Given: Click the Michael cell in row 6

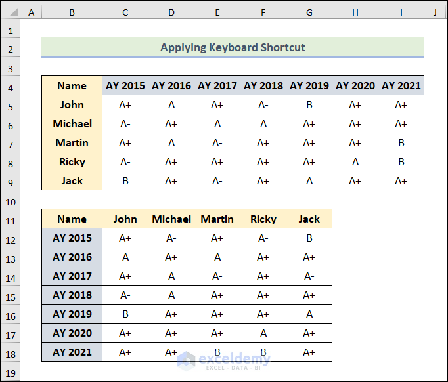Looking at the screenshot, I should [x=72, y=123].
